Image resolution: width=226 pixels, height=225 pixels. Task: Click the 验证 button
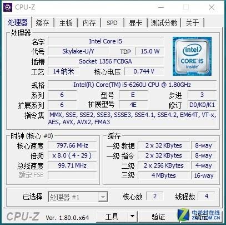pyautogui.click(x=158, y=217)
